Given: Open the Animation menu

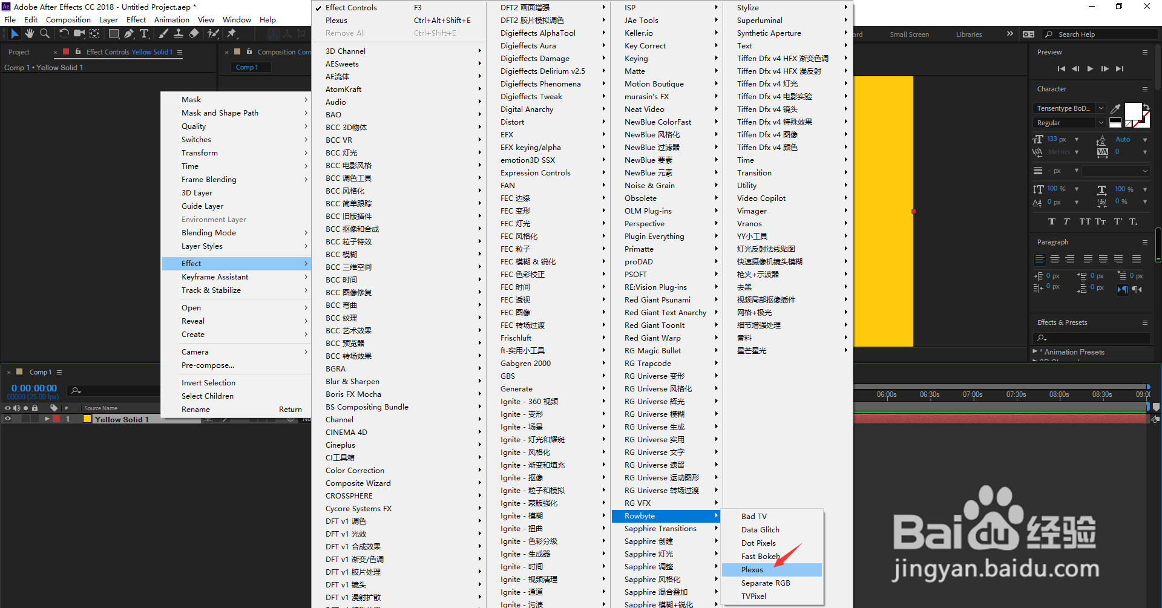Looking at the screenshot, I should click(x=172, y=19).
